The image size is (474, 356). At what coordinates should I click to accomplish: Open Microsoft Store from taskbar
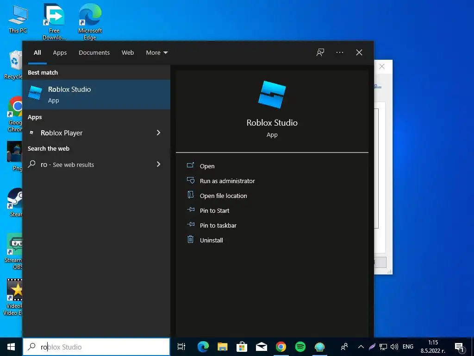click(x=242, y=347)
